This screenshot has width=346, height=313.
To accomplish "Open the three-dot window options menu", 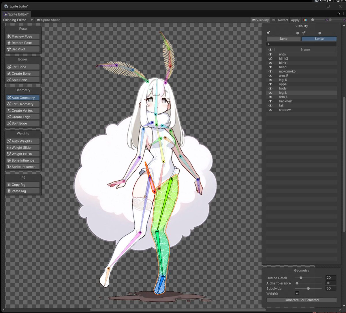I will [344, 14].
